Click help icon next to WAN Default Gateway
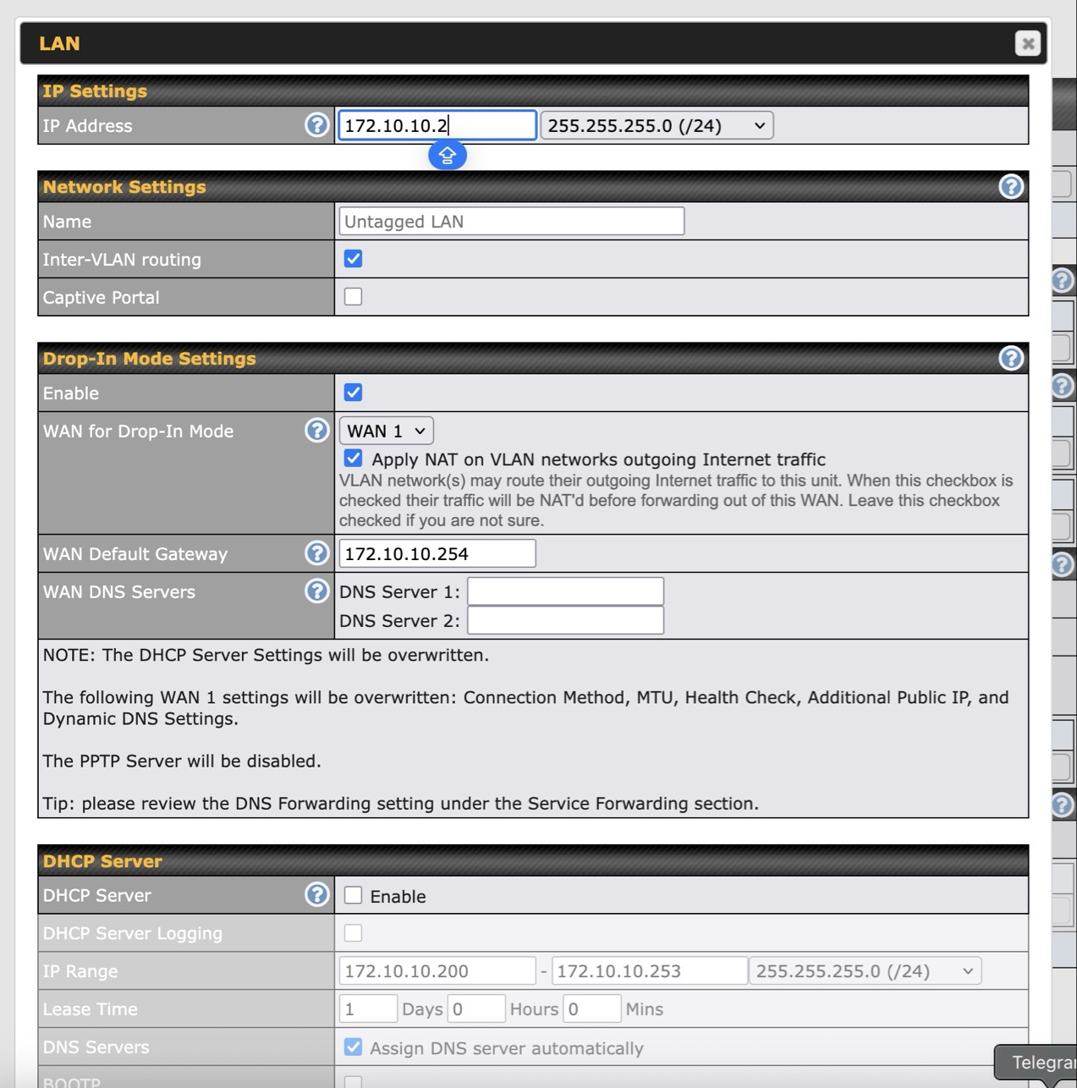 point(316,553)
